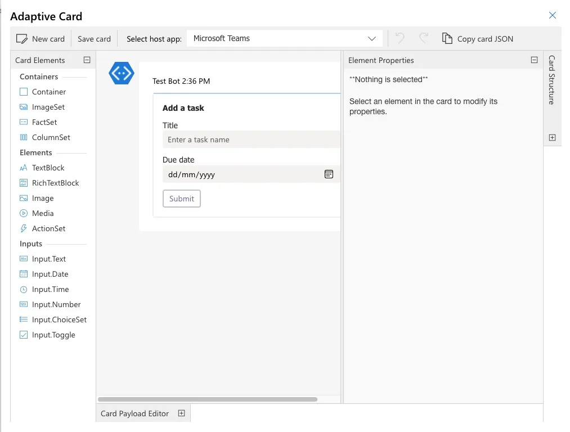Select the Input.Time label
The height and width of the screenshot is (432, 570).
pyautogui.click(x=50, y=289)
